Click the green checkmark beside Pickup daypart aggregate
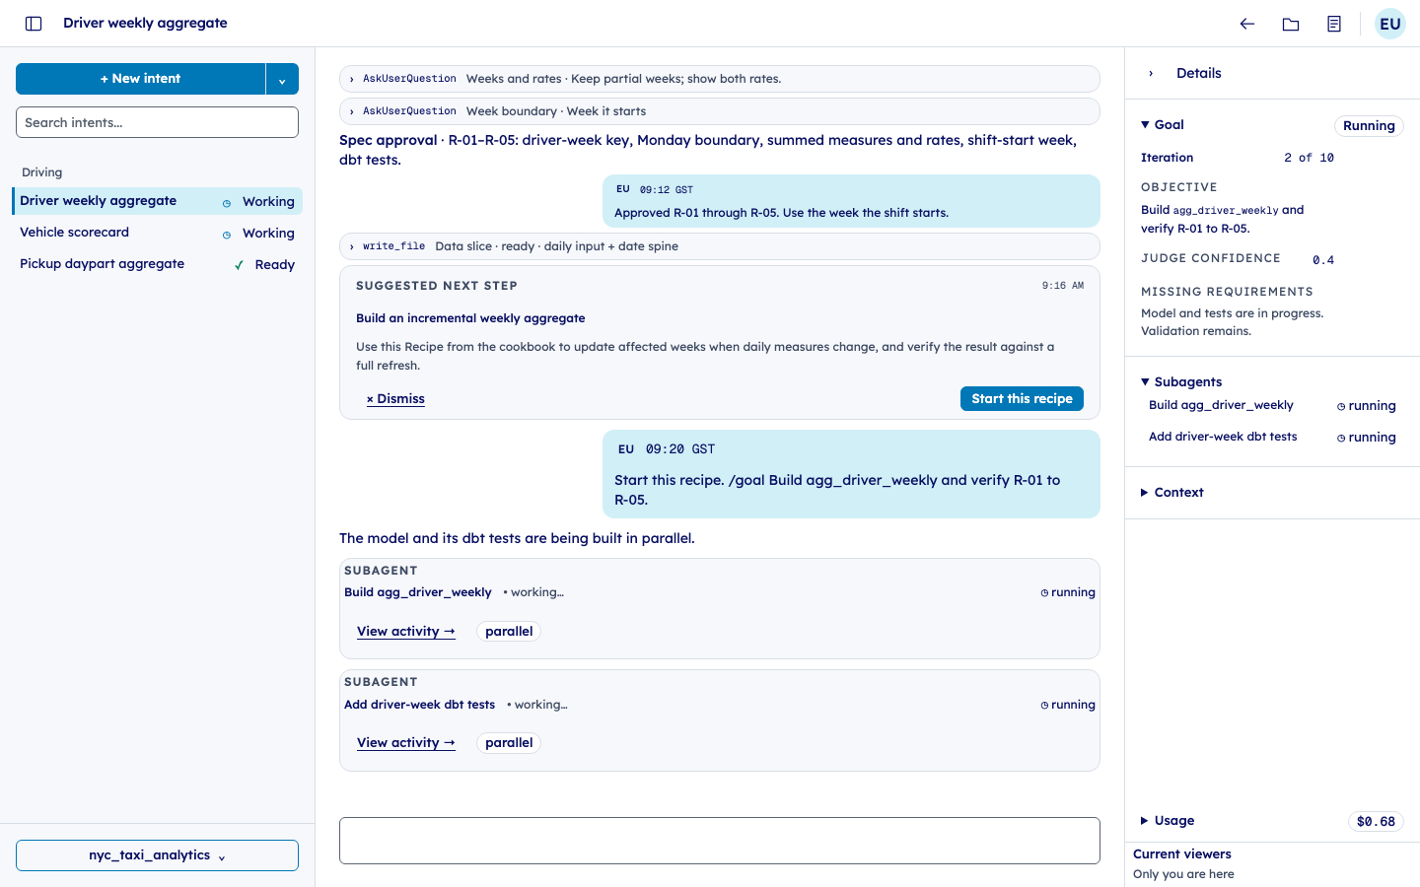The width and height of the screenshot is (1420, 887). click(239, 265)
